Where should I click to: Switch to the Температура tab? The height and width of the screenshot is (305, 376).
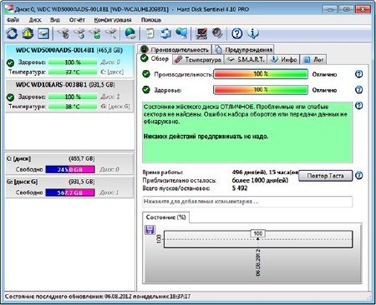coord(198,59)
